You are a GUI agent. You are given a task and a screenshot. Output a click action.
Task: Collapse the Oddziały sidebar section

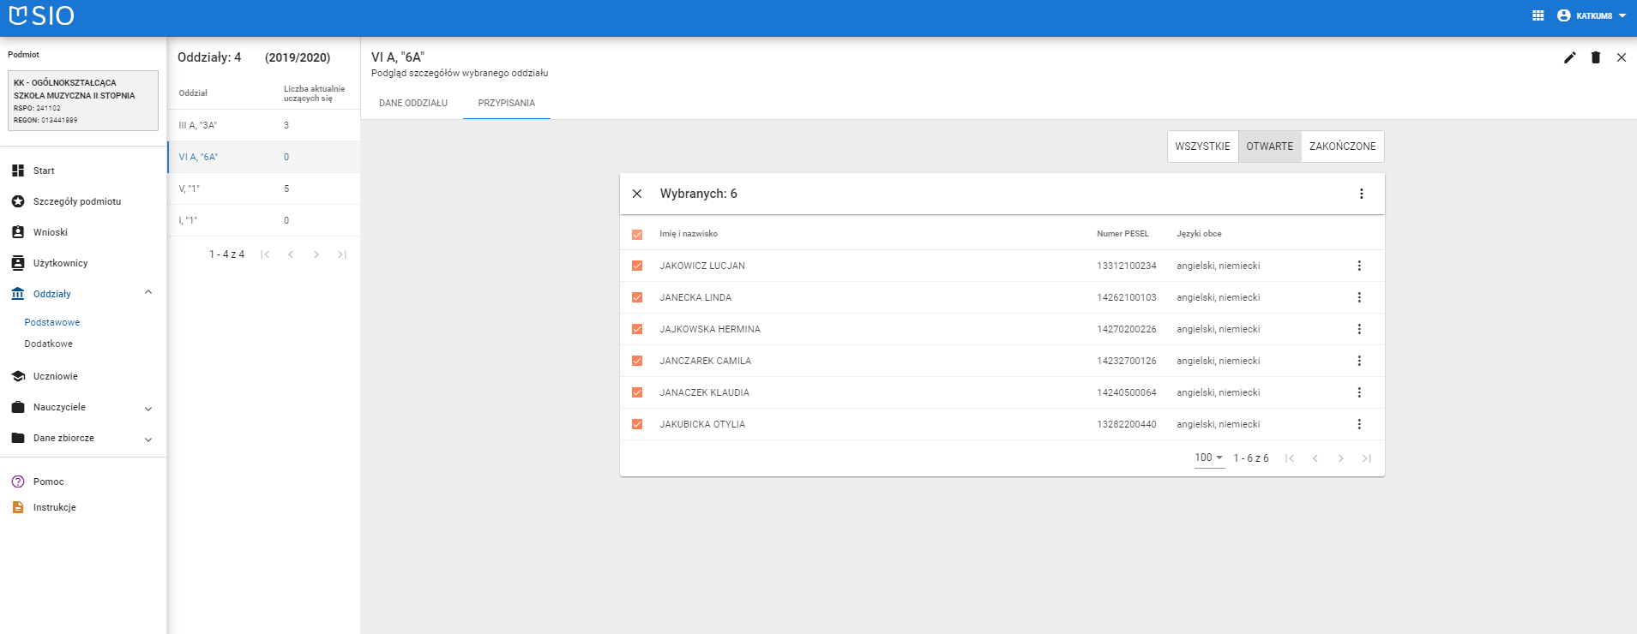pyautogui.click(x=148, y=293)
